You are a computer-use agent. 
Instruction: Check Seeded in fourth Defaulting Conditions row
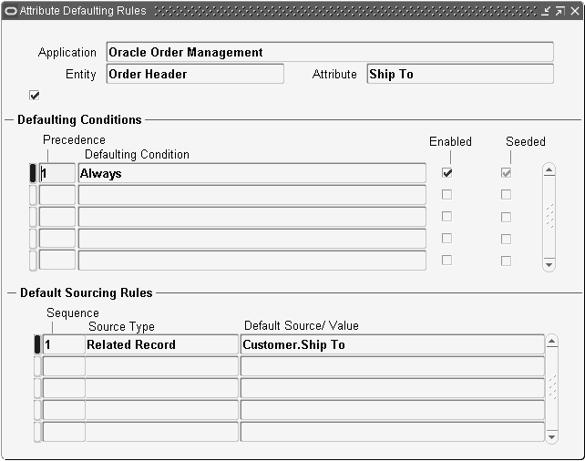[506, 239]
